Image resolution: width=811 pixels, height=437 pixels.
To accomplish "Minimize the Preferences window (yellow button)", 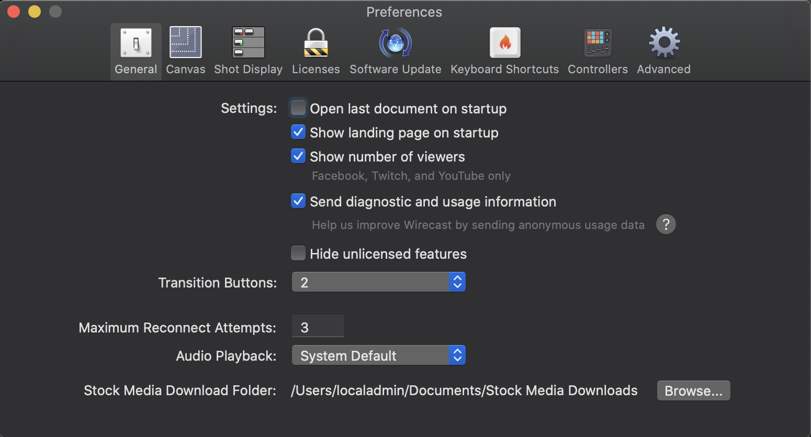I will [x=35, y=11].
